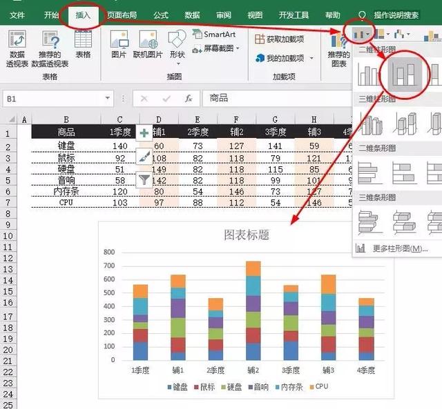Expand the Name Box dropdown arrow
Viewport: 442px width, 409px height.
108,98
